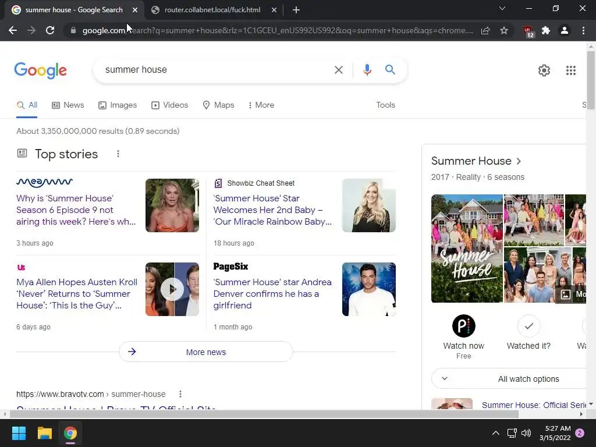
Task: Click the lock icon in the address bar
Action: point(73,30)
